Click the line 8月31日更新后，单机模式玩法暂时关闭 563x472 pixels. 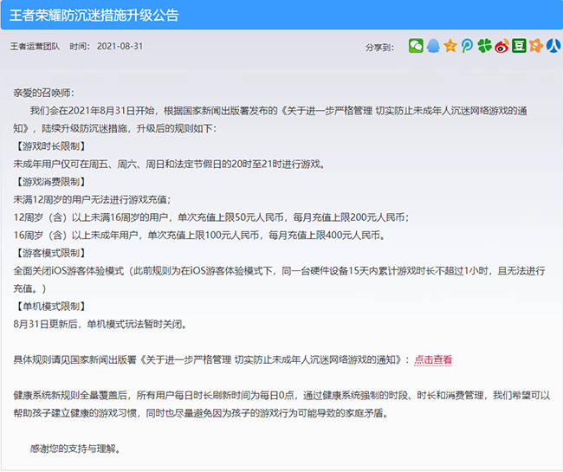coord(100,324)
